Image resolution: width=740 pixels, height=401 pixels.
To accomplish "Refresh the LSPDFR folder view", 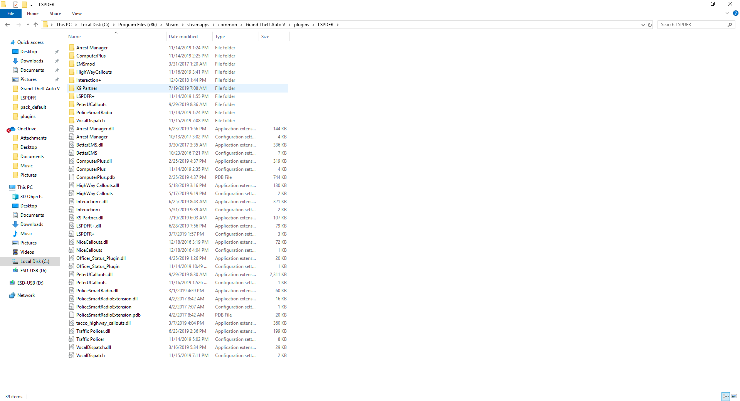I will click(650, 25).
